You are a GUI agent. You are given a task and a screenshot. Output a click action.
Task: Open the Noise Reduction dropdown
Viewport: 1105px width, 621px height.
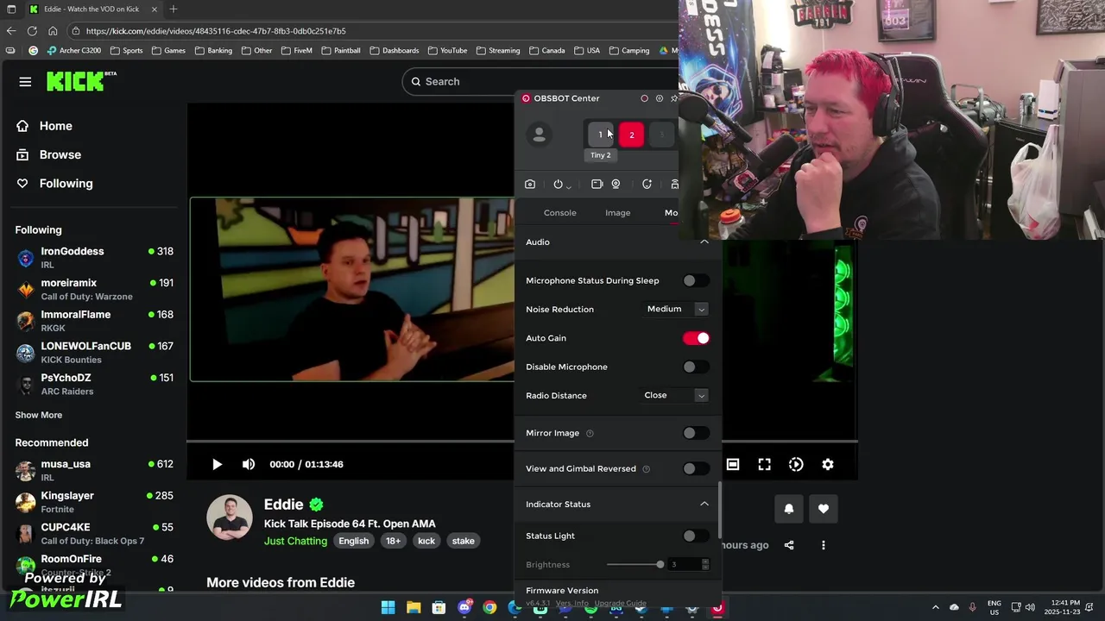tap(676, 309)
